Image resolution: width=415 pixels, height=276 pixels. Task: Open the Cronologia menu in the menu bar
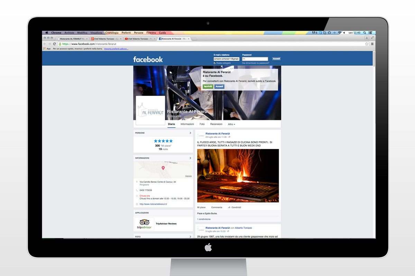tap(112, 33)
